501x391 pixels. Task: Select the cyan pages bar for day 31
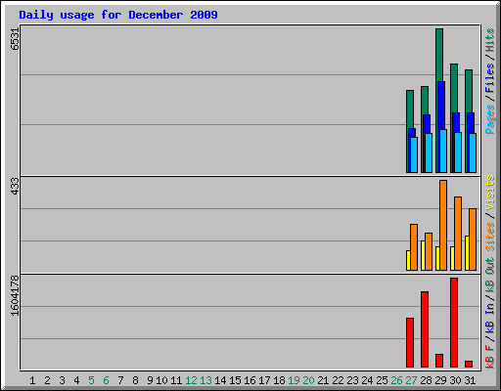(473, 152)
